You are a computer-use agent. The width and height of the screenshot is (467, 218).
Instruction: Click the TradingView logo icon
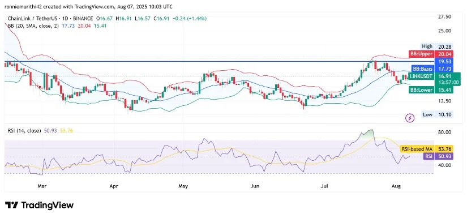click(x=12, y=205)
